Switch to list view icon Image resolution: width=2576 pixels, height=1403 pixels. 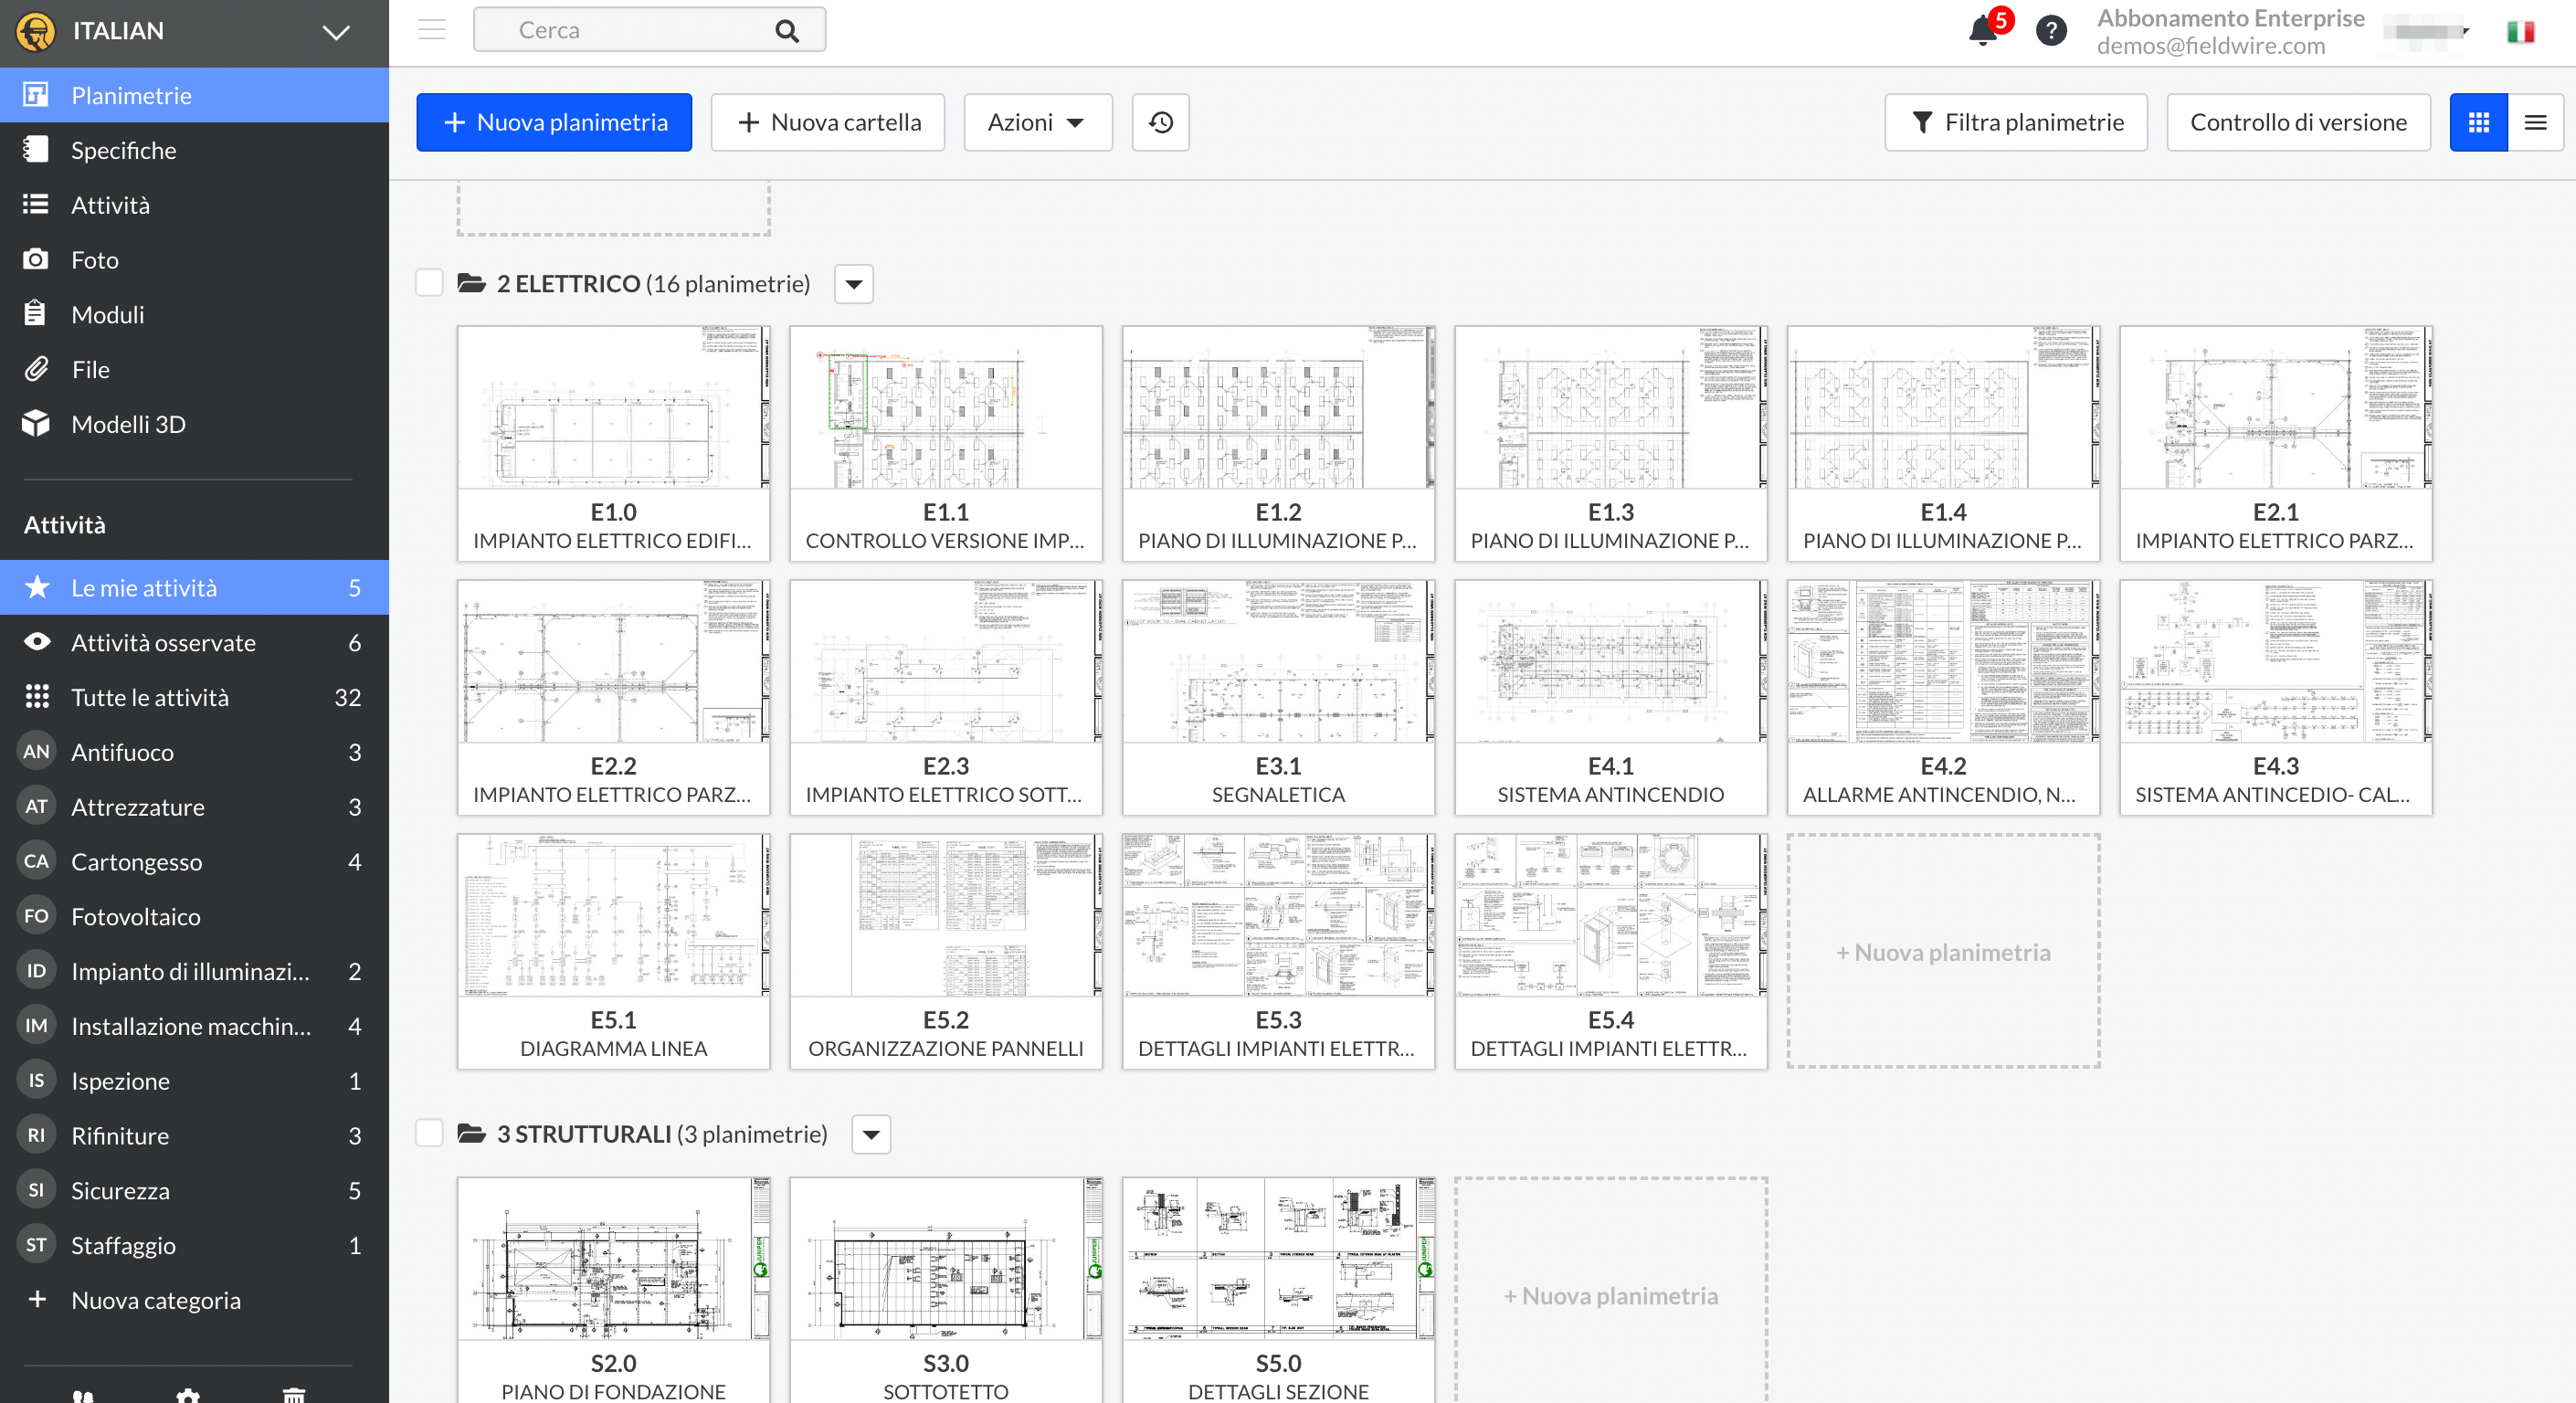coord(2535,122)
